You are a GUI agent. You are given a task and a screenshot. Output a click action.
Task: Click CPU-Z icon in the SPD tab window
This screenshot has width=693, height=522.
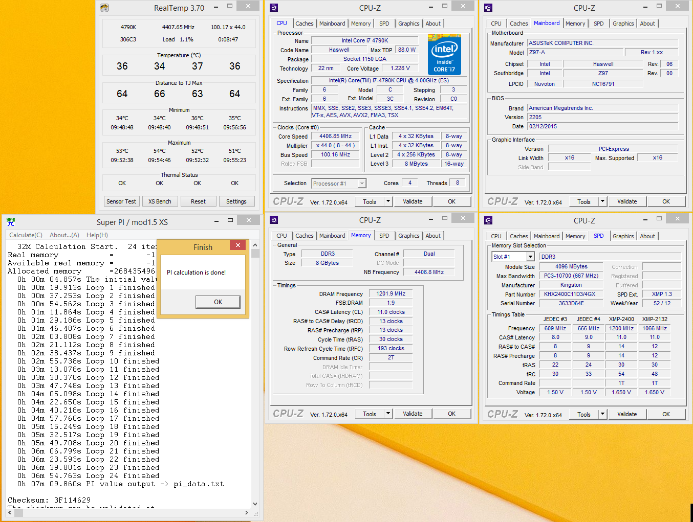(x=488, y=220)
